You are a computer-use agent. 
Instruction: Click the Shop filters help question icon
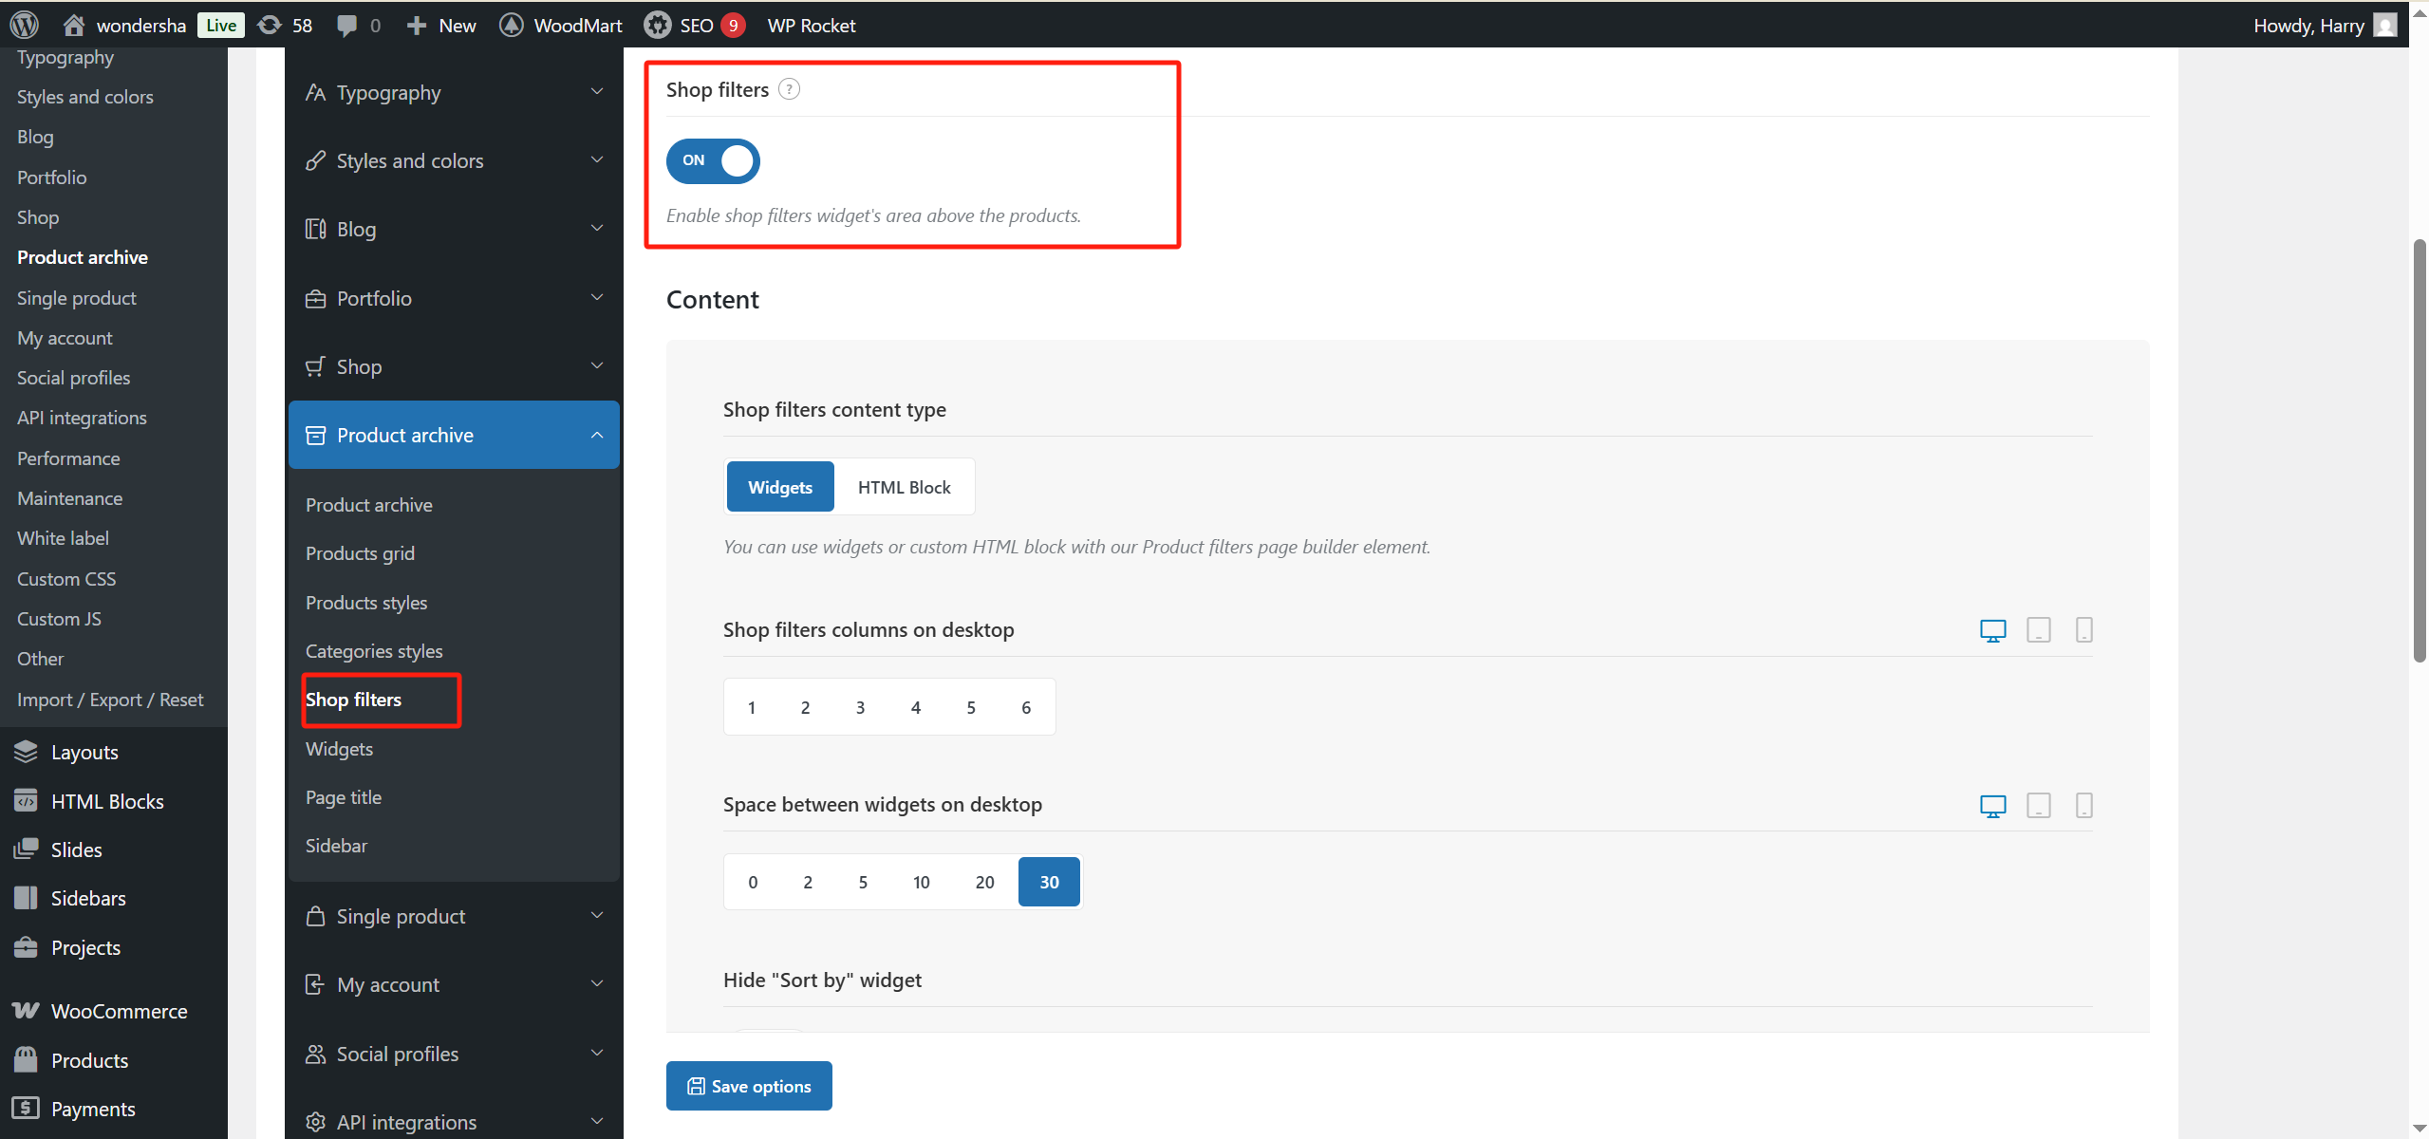789,89
